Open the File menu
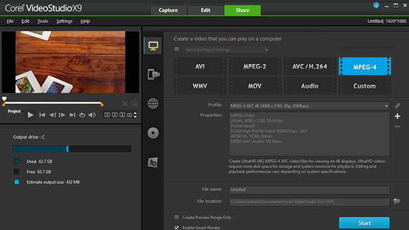 pyautogui.click(x=10, y=21)
